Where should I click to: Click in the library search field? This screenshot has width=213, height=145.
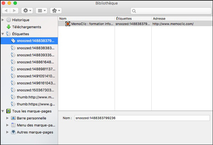(x=170, y=11)
